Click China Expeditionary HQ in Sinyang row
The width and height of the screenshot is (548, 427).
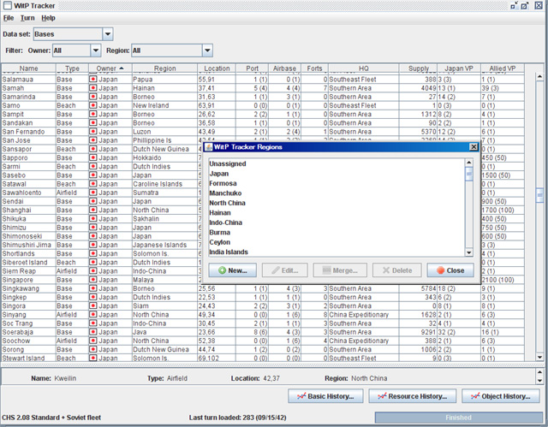(359, 315)
